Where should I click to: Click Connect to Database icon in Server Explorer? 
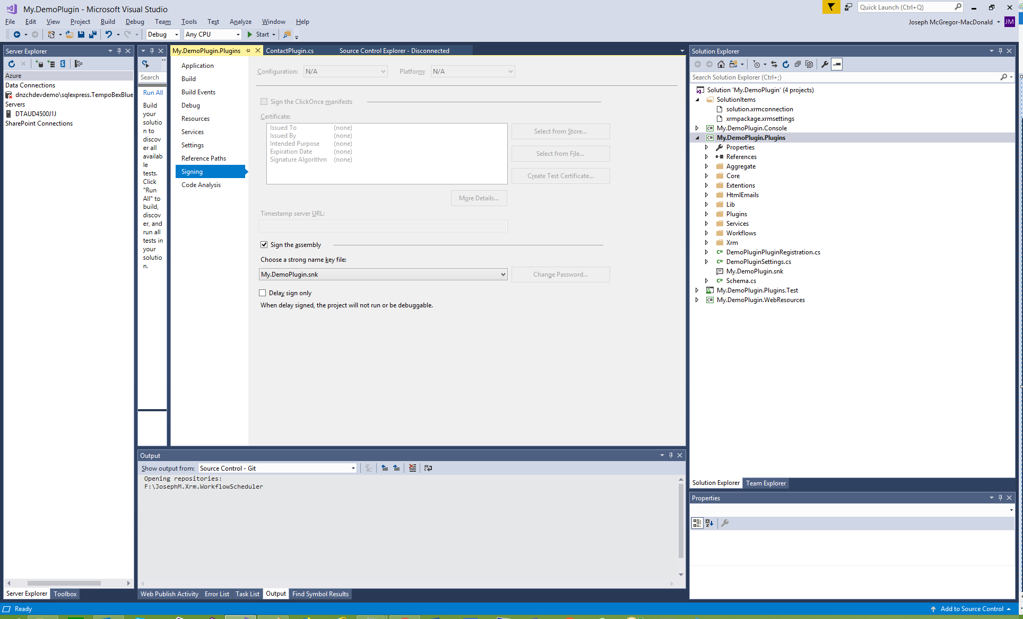pyautogui.click(x=39, y=64)
